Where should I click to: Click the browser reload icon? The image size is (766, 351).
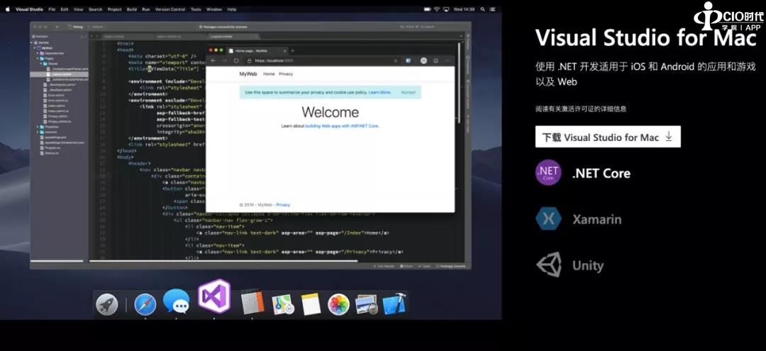click(235, 61)
